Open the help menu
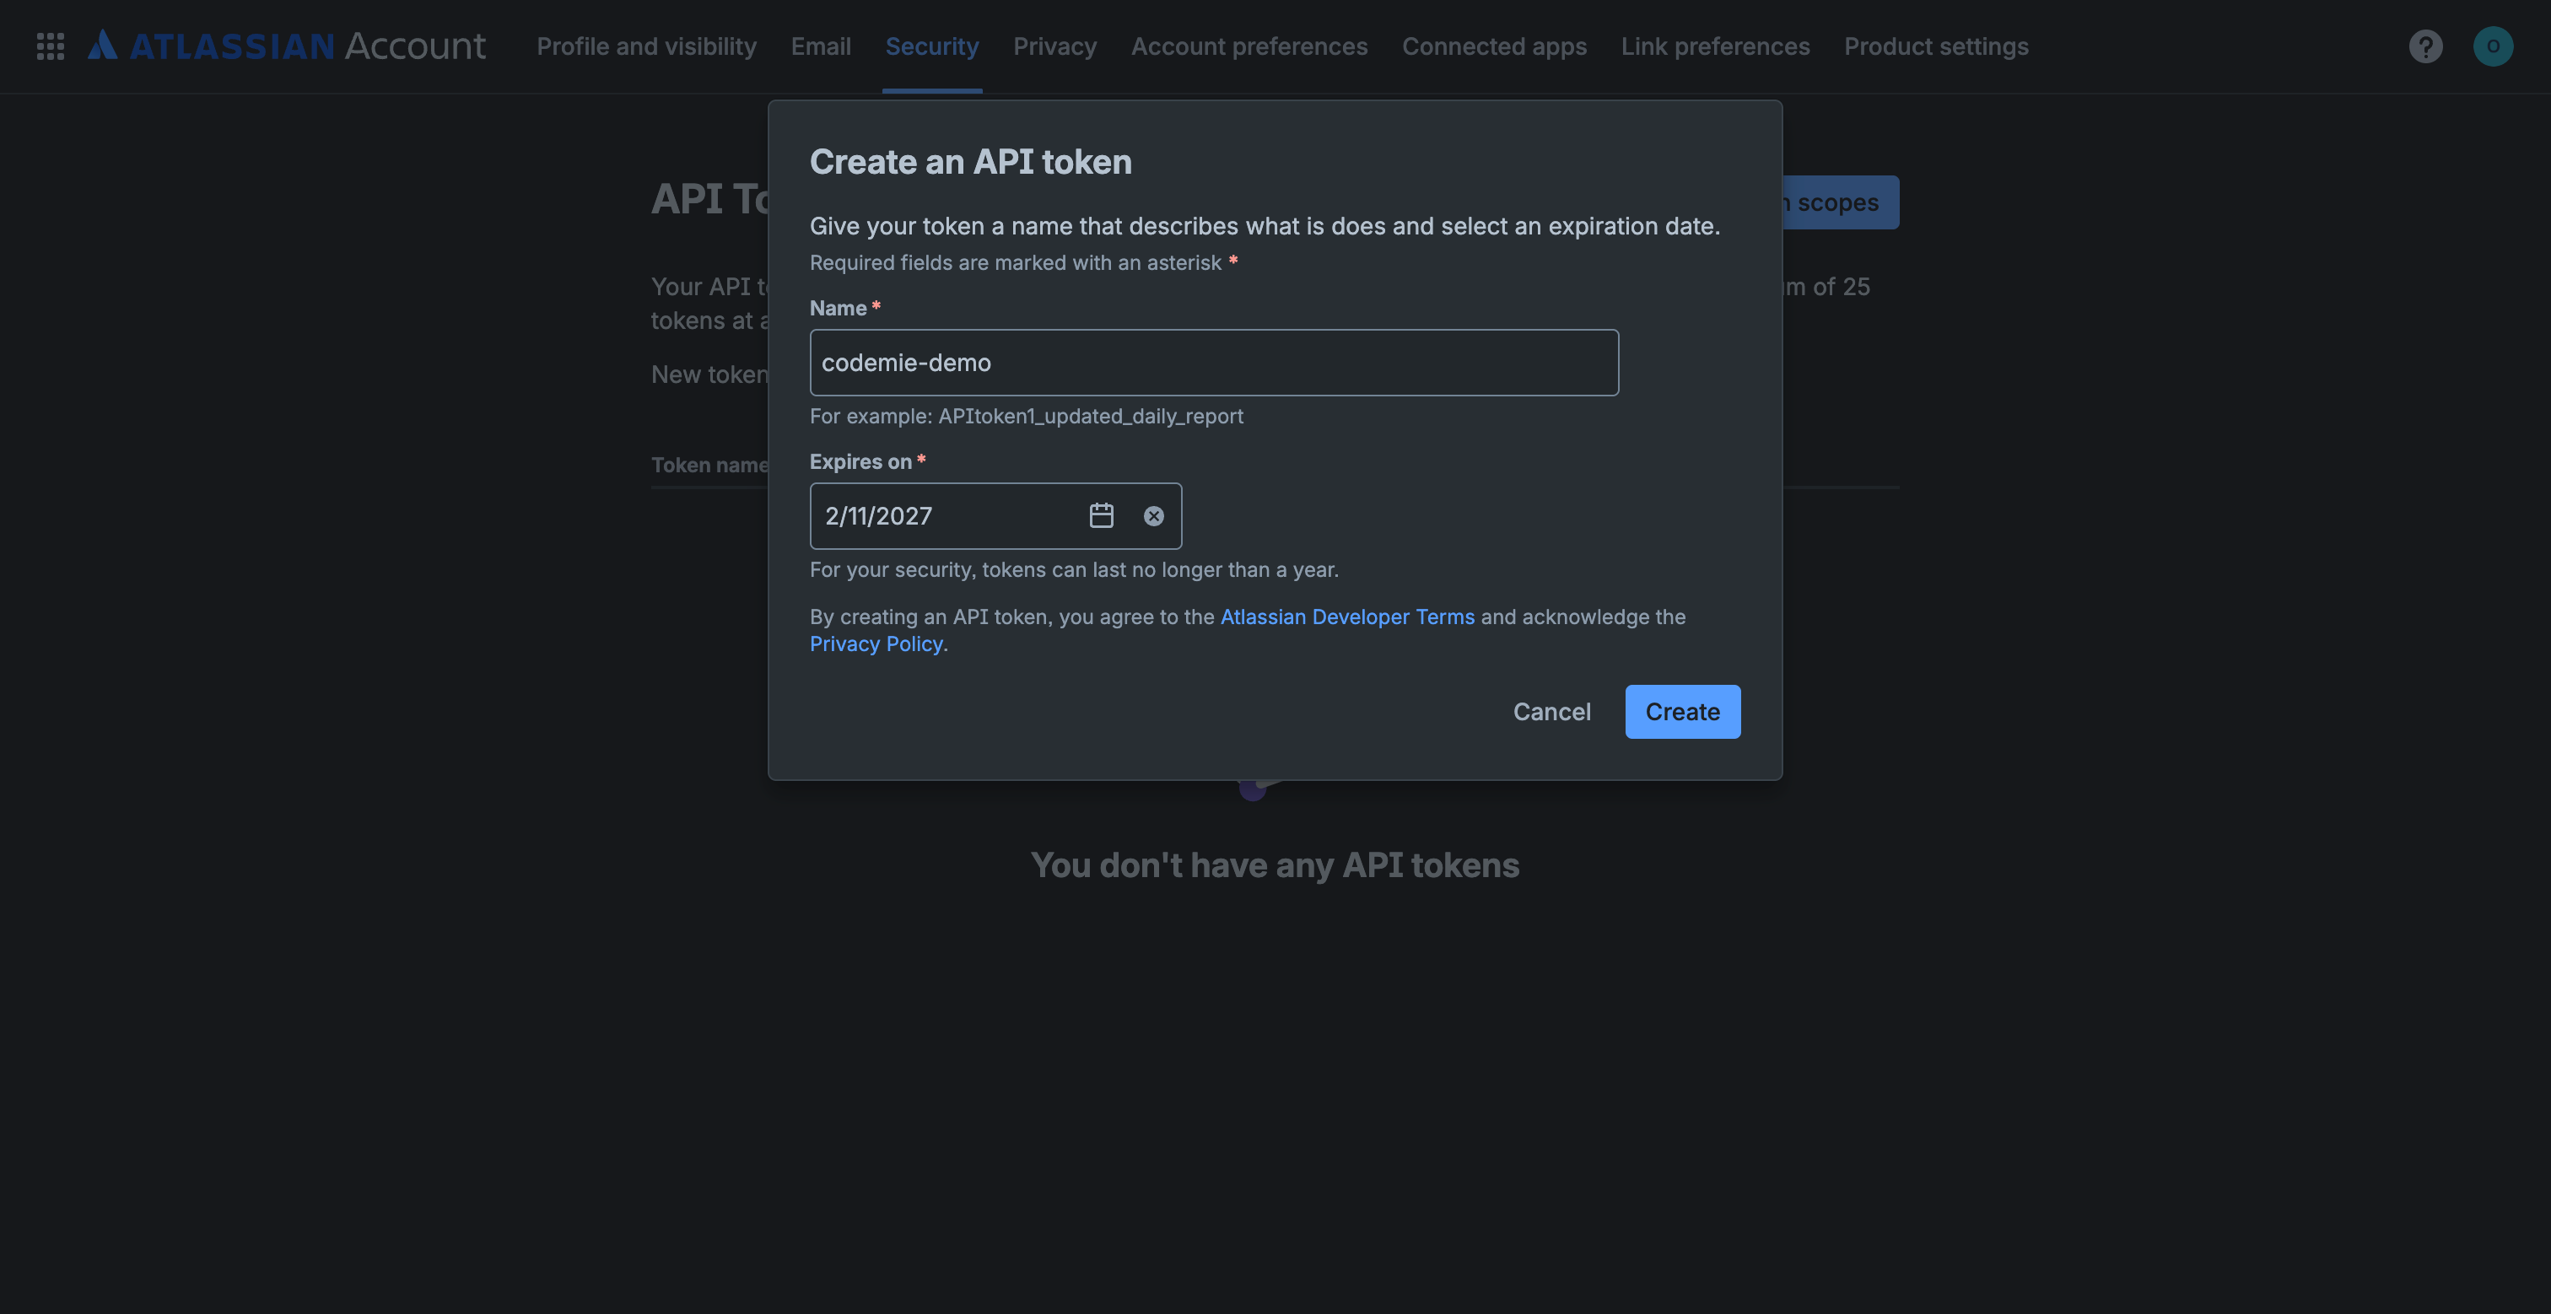Image resolution: width=2551 pixels, height=1314 pixels. click(x=2425, y=46)
